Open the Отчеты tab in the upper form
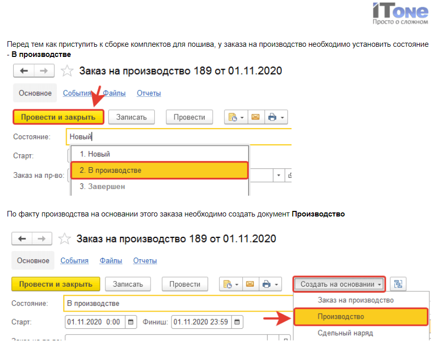This screenshot has height=341, width=434. click(149, 93)
